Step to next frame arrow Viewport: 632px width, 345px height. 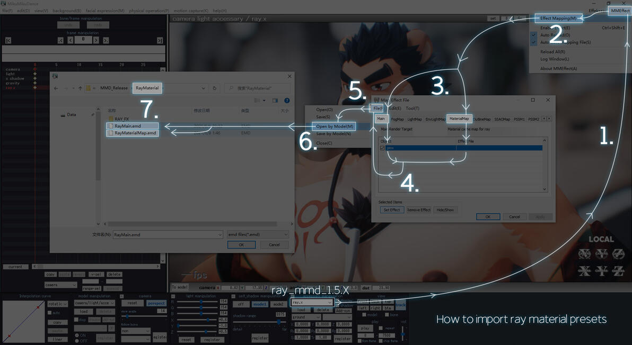[96, 40]
